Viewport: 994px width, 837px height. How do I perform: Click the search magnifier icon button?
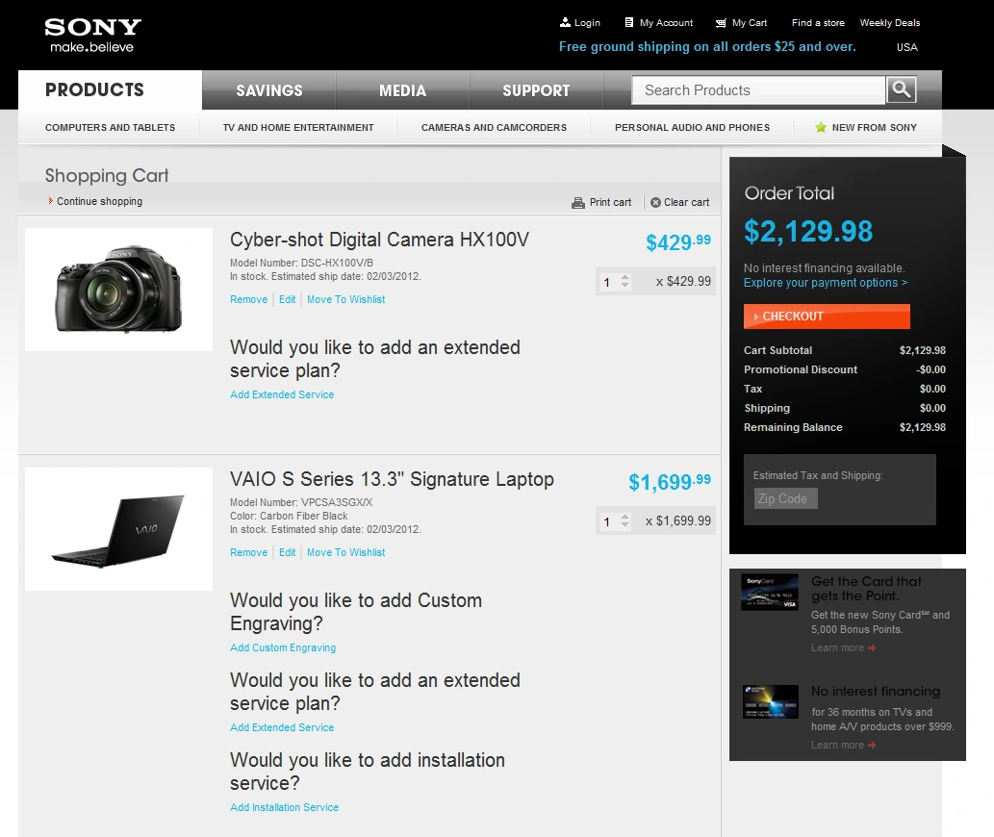(901, 89)
